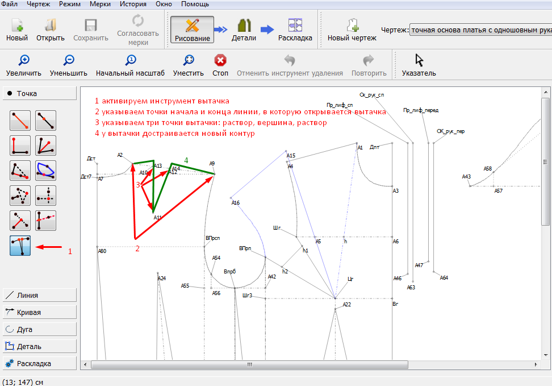Zoom out with Уменьшить

pyautogui.click(x=68, y=65)
